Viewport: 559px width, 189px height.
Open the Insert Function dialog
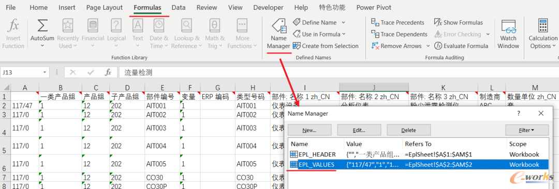coord(13,34)
